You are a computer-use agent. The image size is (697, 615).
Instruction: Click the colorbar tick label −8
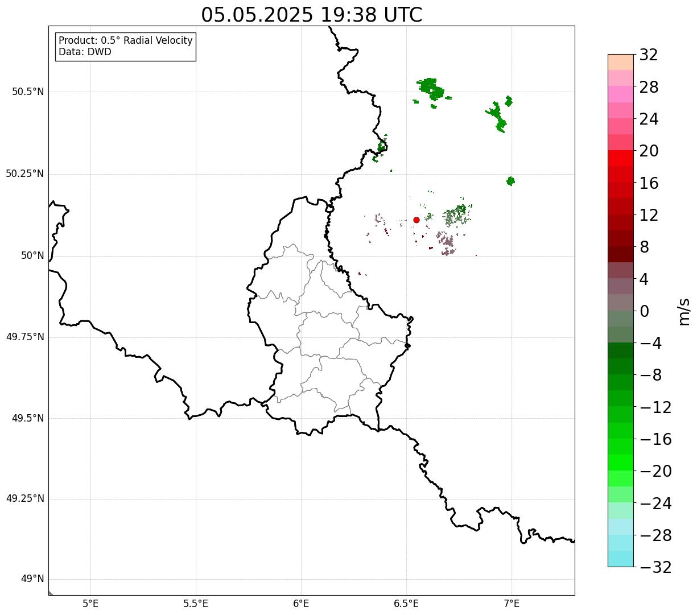pos(651,375)
